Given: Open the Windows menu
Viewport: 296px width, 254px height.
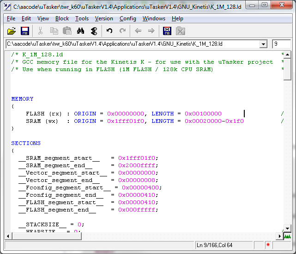Looking at the screenshot, I should [154, 18].
